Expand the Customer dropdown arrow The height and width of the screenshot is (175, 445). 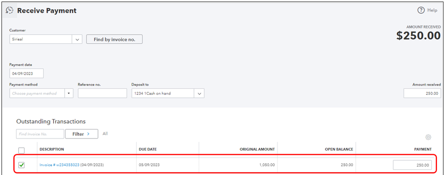[x=77, y=40]
